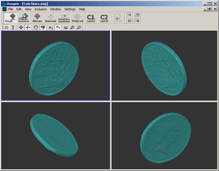219x171 pixels.
Task: Click the C1 custom button
Action: pos(91,18)
